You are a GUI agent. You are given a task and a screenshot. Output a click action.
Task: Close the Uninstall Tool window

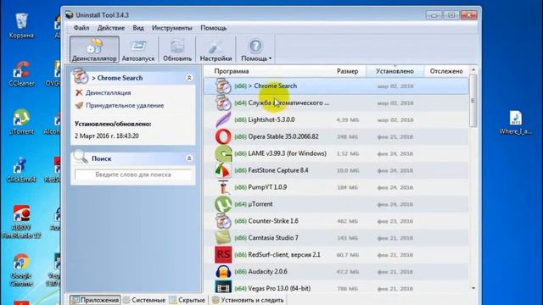[x=469, y=15]
